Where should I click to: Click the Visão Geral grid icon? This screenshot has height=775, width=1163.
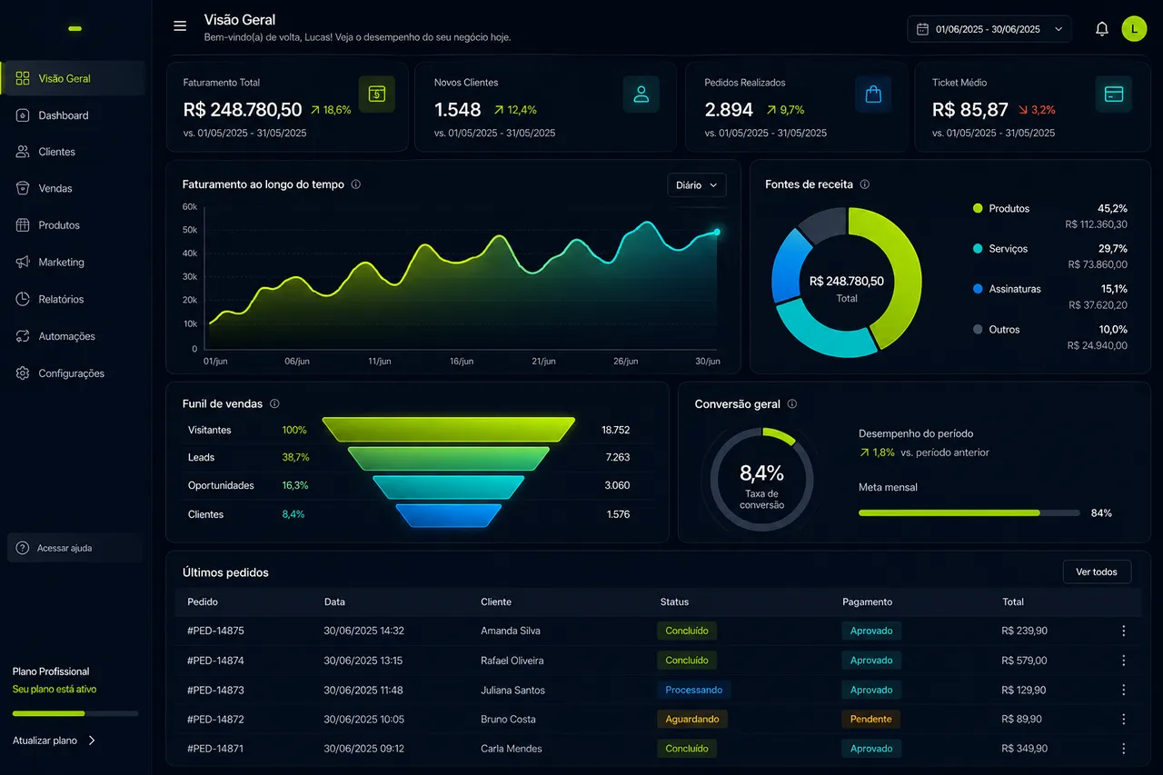point(23,78)
